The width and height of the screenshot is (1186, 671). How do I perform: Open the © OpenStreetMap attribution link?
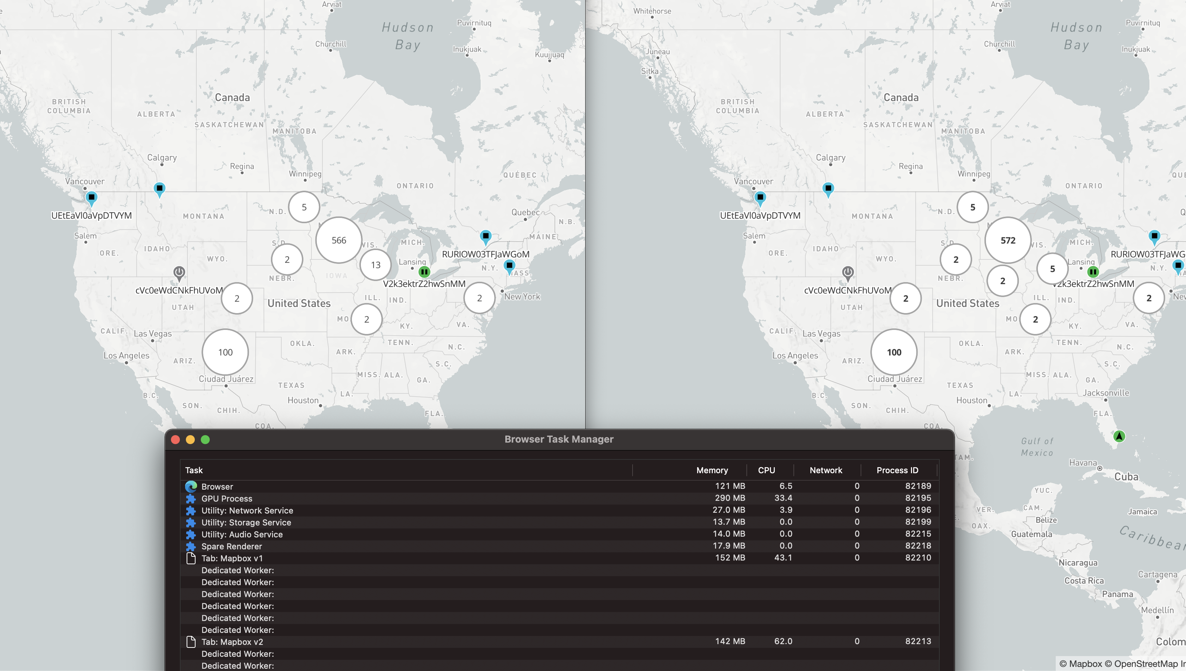(x=1141, y=664)
